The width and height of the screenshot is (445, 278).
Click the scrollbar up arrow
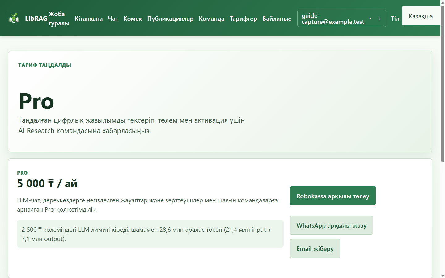[x=443, y=2]
